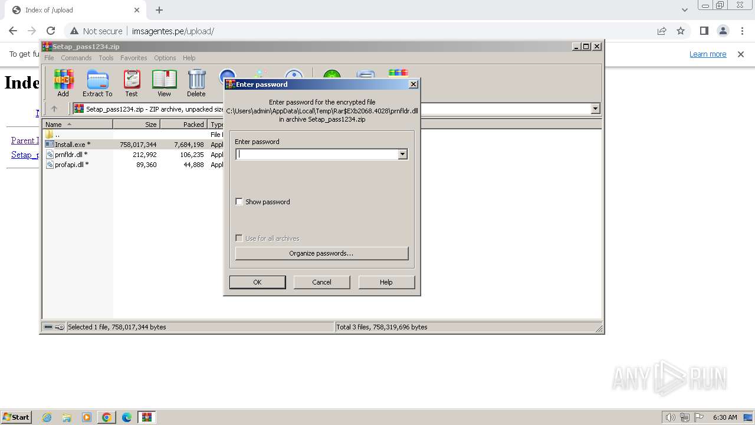
Task: Open the WinRAR File menu
Action: tap(49, 58)
